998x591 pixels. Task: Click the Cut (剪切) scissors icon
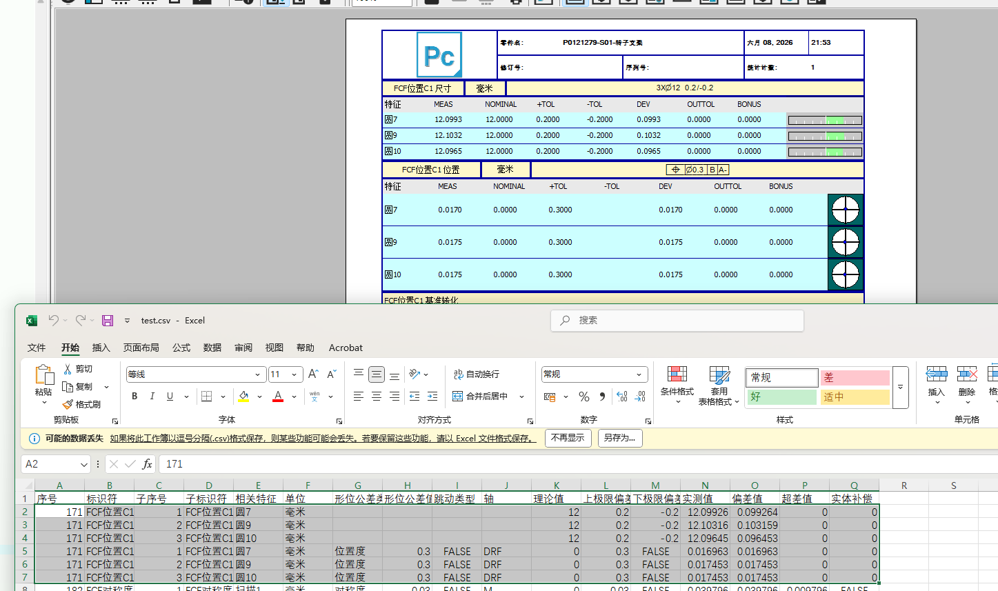click(68, 369)
